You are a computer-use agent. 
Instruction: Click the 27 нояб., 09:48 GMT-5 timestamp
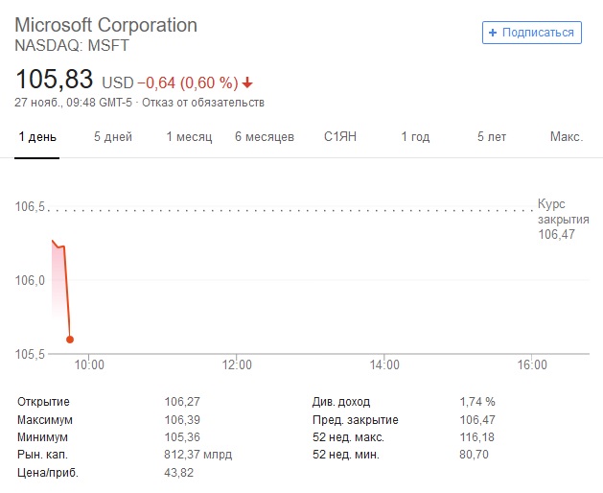pyautogui.click(x=73, y=103)
